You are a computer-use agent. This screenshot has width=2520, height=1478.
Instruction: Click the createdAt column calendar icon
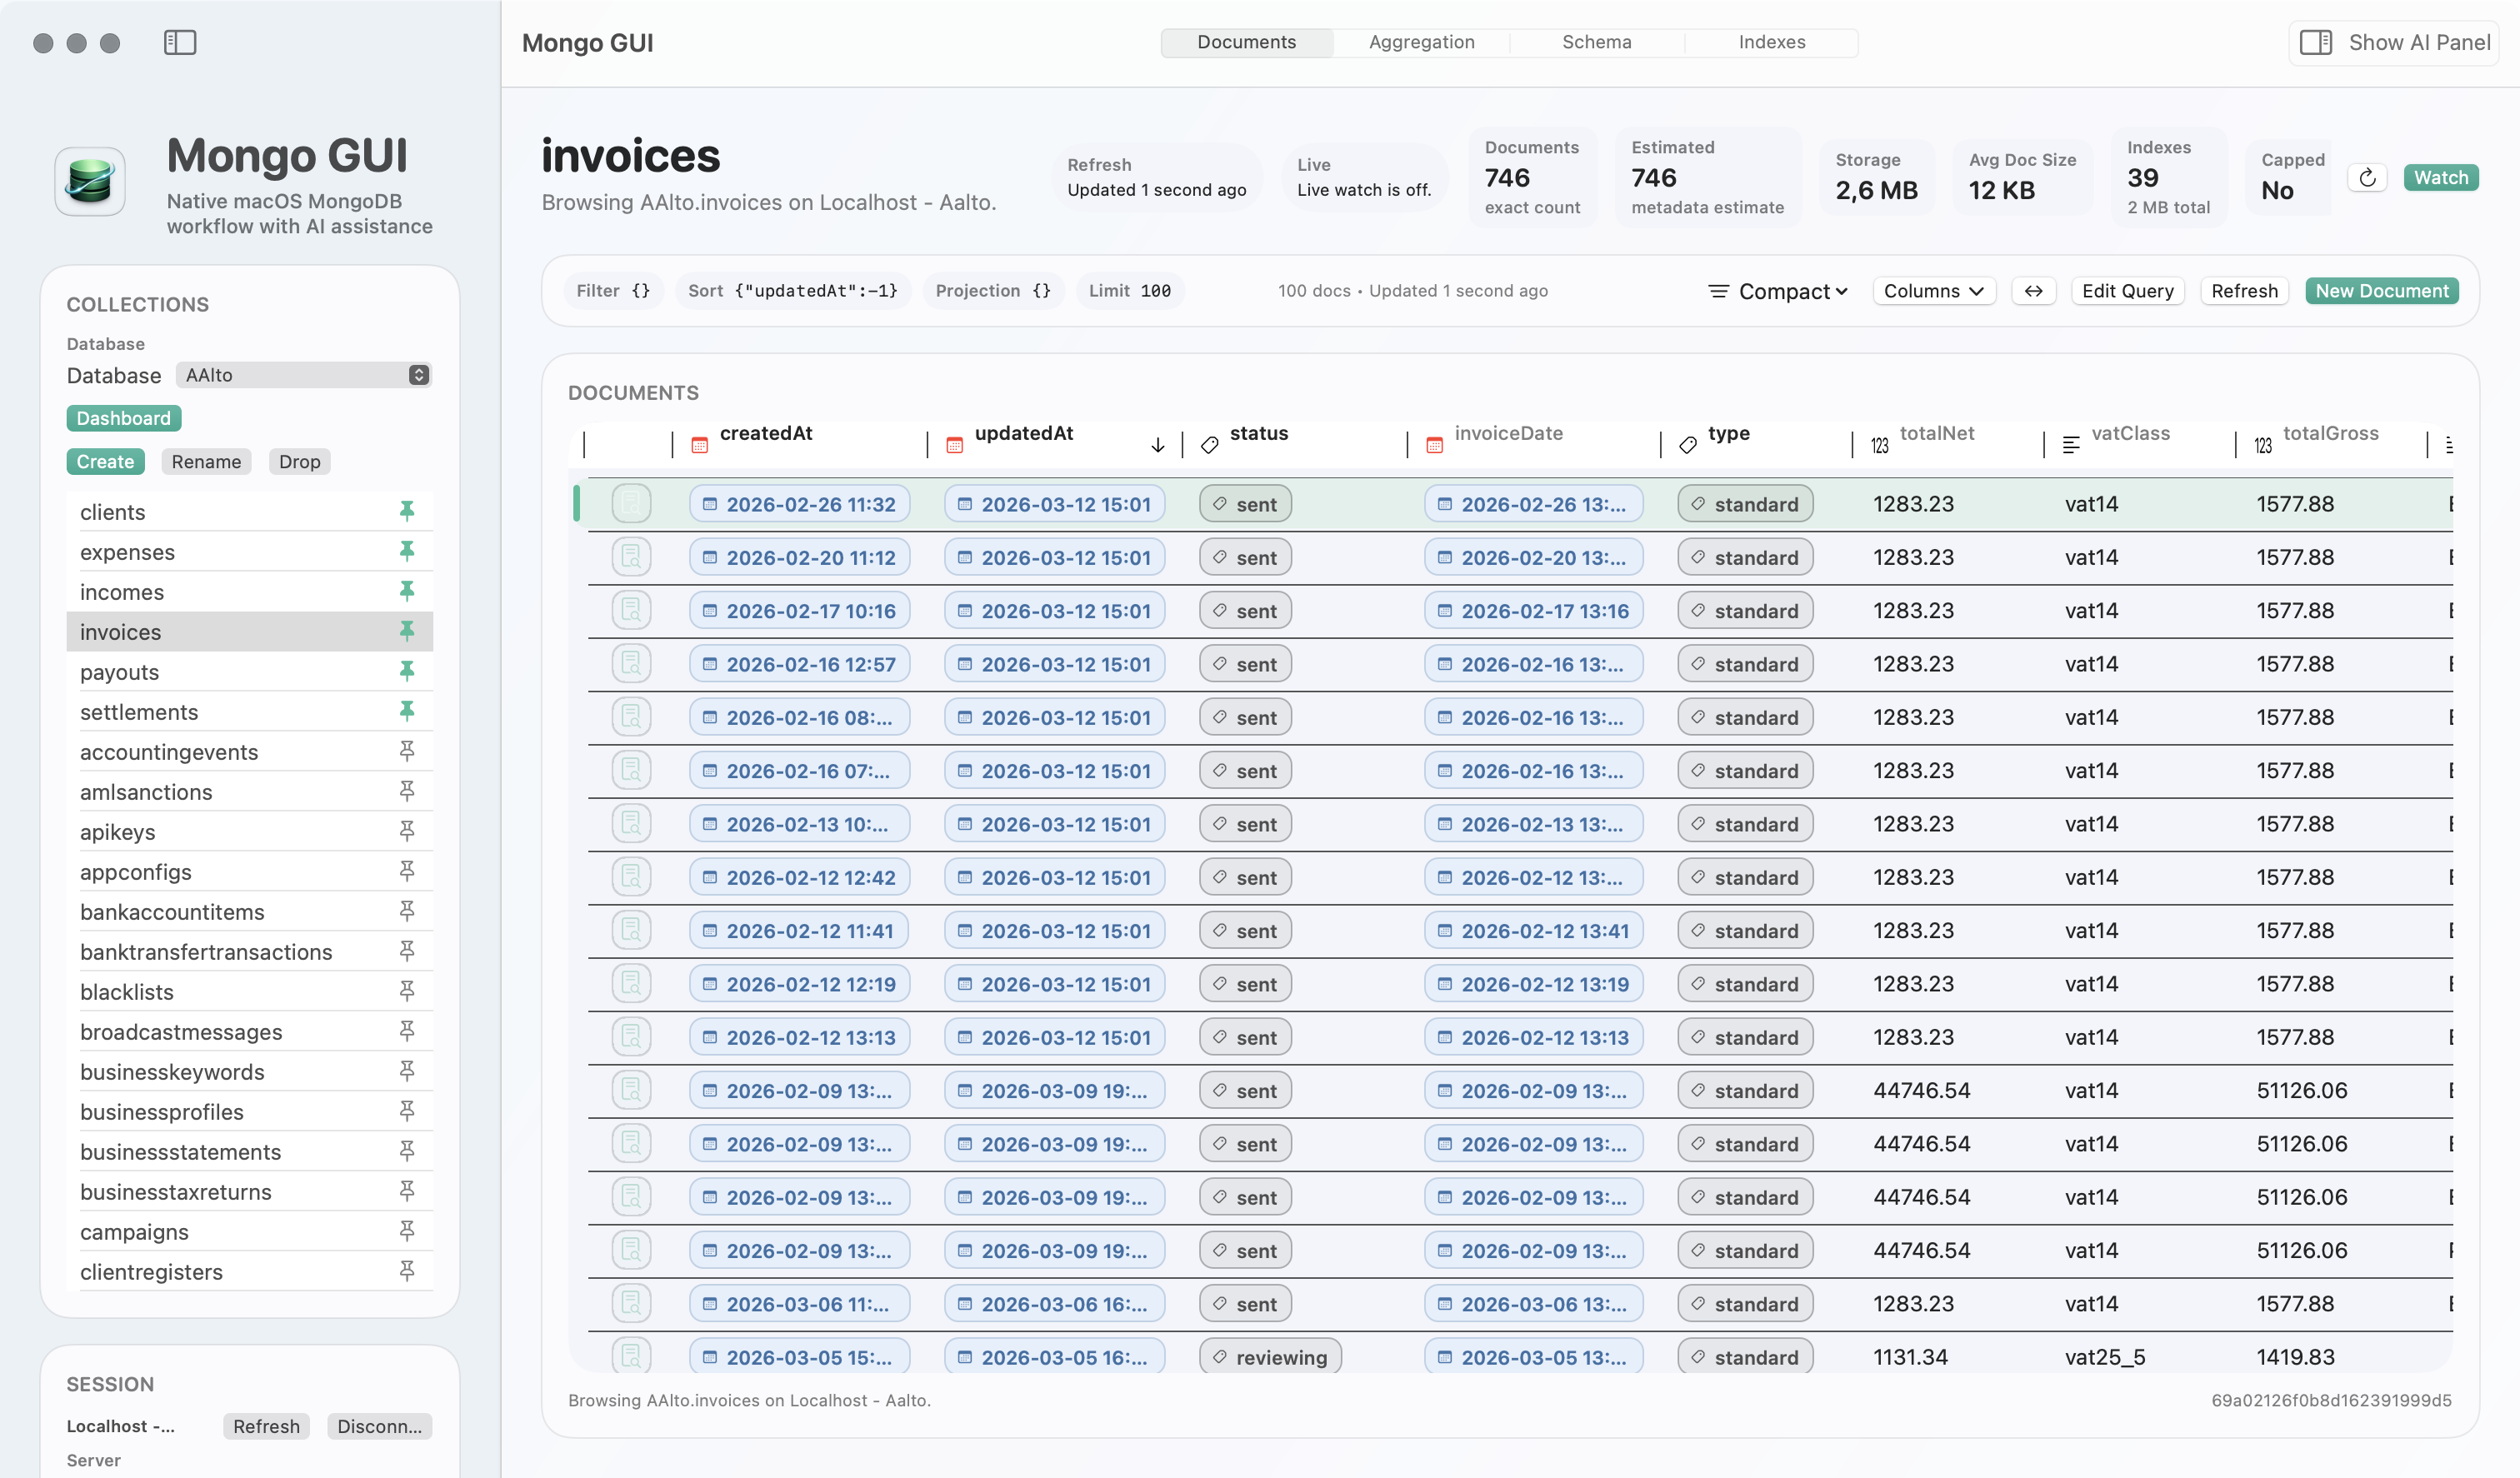700,445
